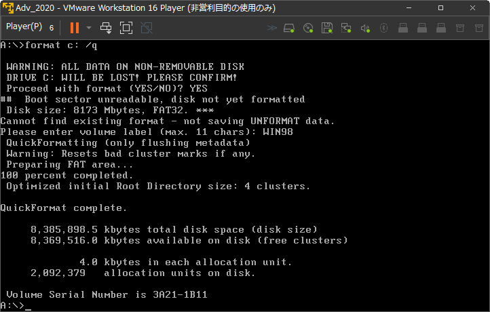Open the network adapter device icon
Viewport: 490px width, 312px height.
[346, 28]
